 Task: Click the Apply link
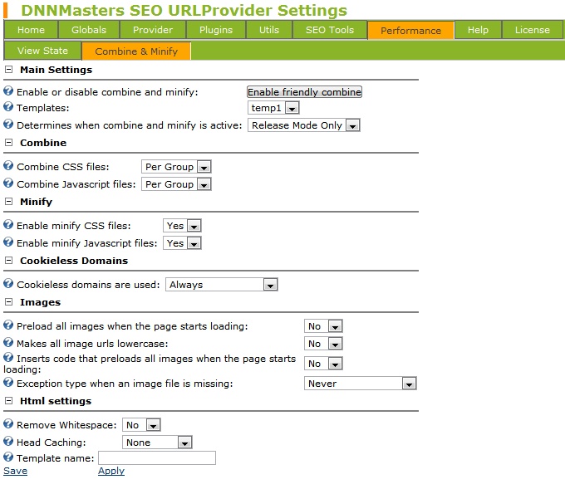tap(111, 471)
